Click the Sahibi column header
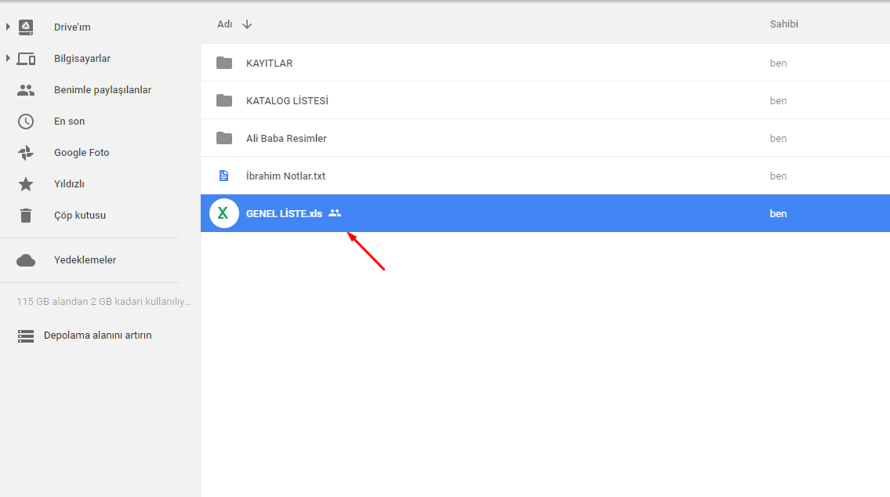Viewport: 890px width, 497px height. tap(784, 24)
